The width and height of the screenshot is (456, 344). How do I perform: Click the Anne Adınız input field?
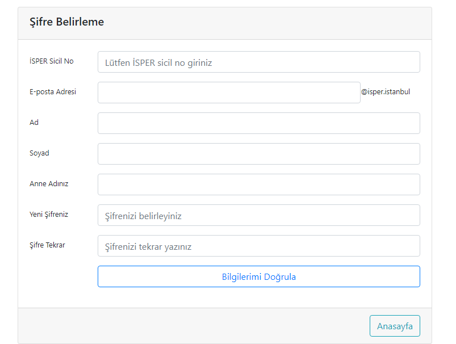258,184
